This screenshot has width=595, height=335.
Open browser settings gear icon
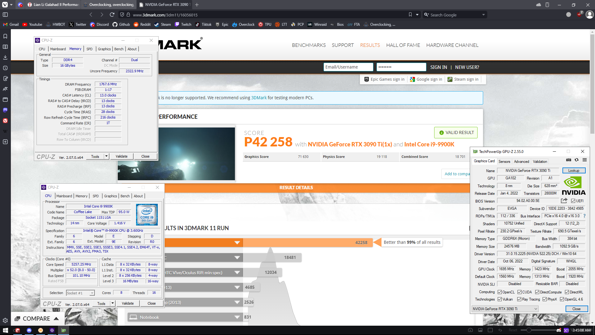(x=5, y=320)
